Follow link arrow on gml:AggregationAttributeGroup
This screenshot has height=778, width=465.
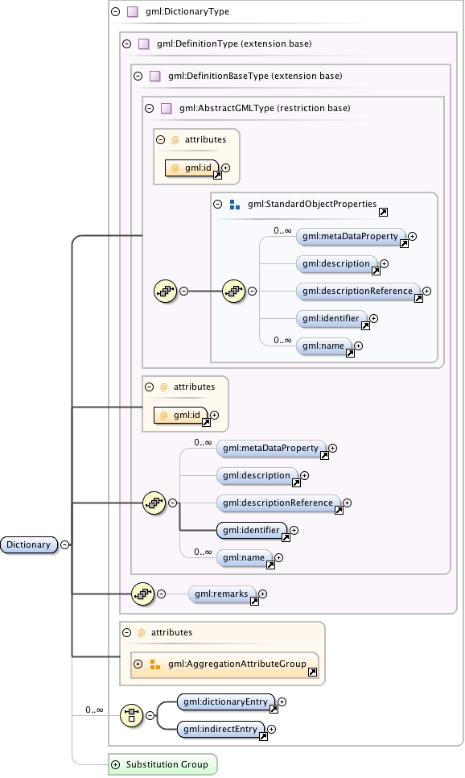click(312, 672)
